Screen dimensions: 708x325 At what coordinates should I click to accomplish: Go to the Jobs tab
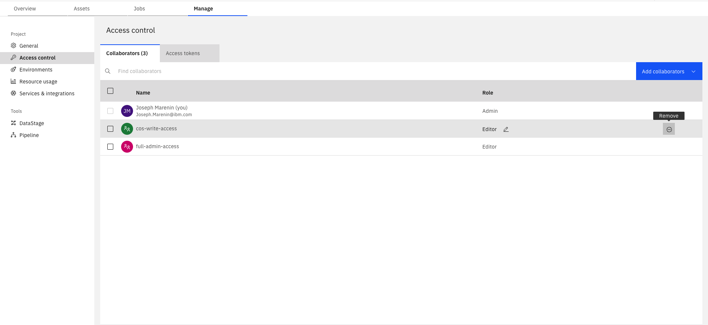[x=139, y=9]
